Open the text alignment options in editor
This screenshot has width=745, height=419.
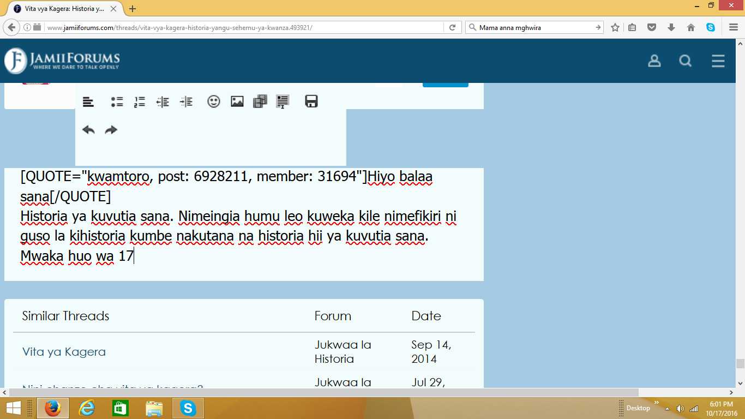pos(88,101)
